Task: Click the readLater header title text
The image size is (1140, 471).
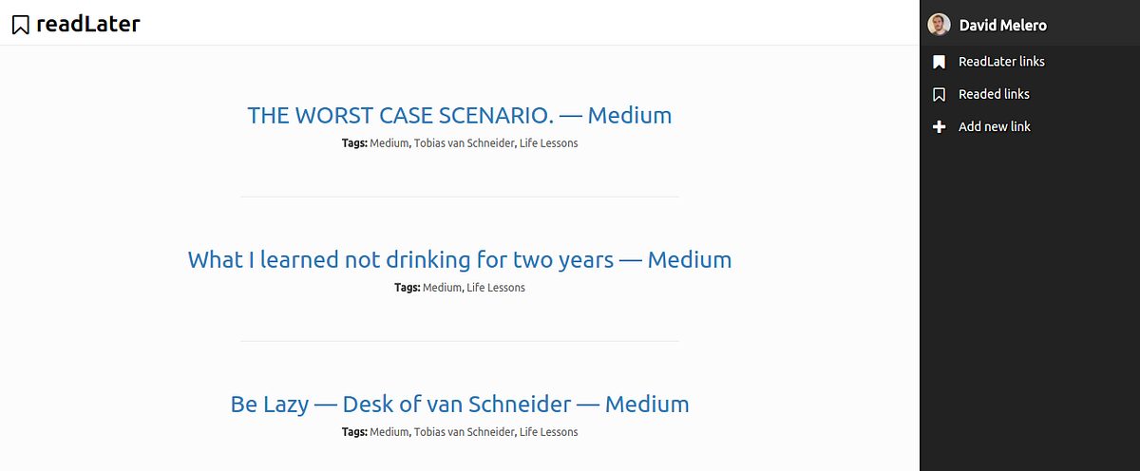Action: tap(88, 25)
